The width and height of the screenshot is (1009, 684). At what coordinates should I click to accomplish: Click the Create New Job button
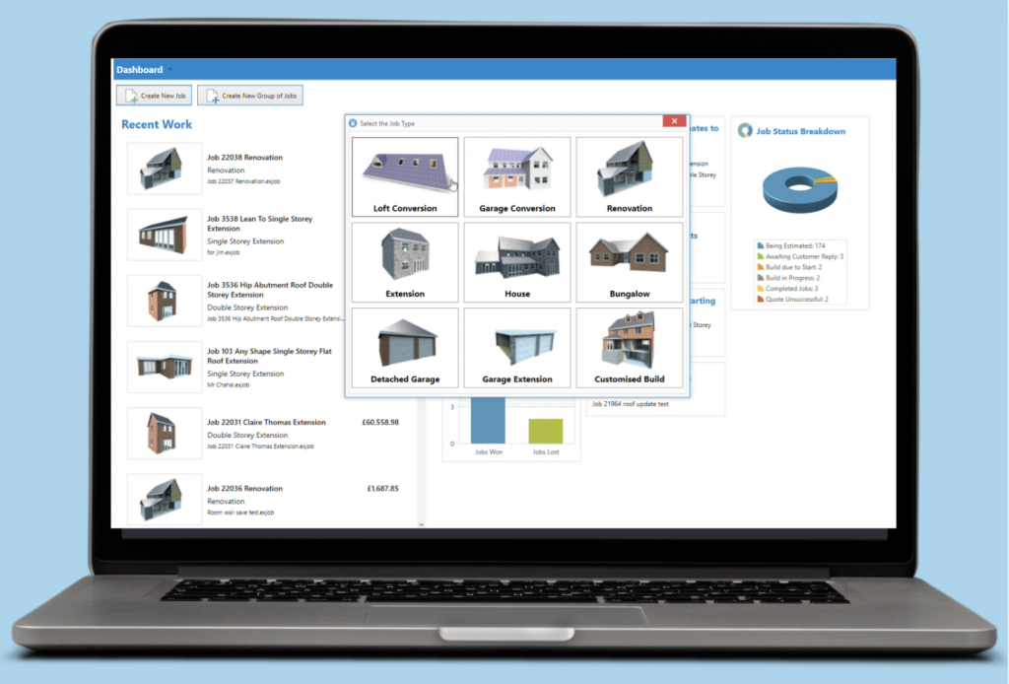pyautogui.click(x=153, y=95)
